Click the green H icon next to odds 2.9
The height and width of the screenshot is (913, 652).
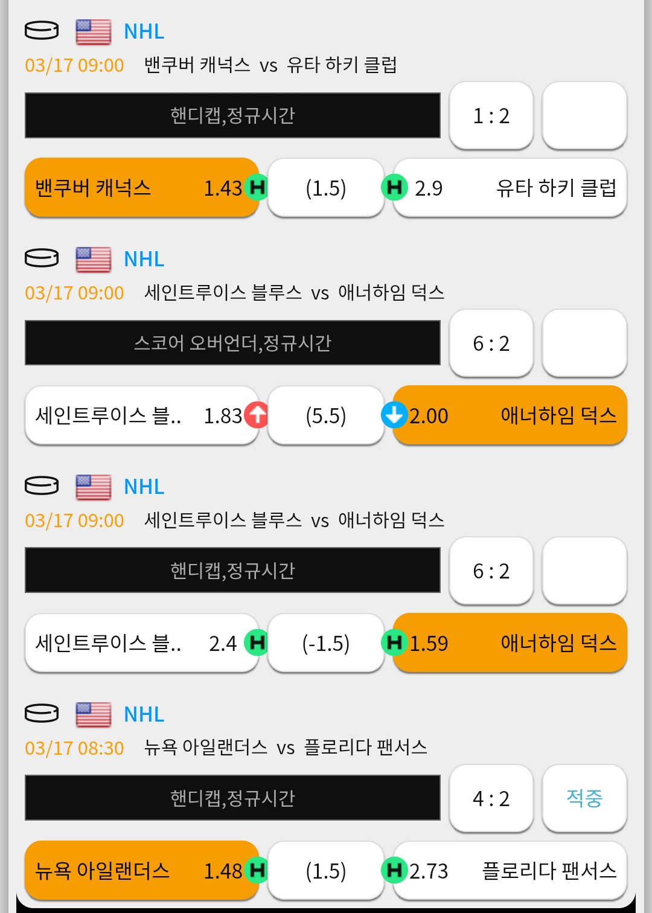tap(394, 188)
